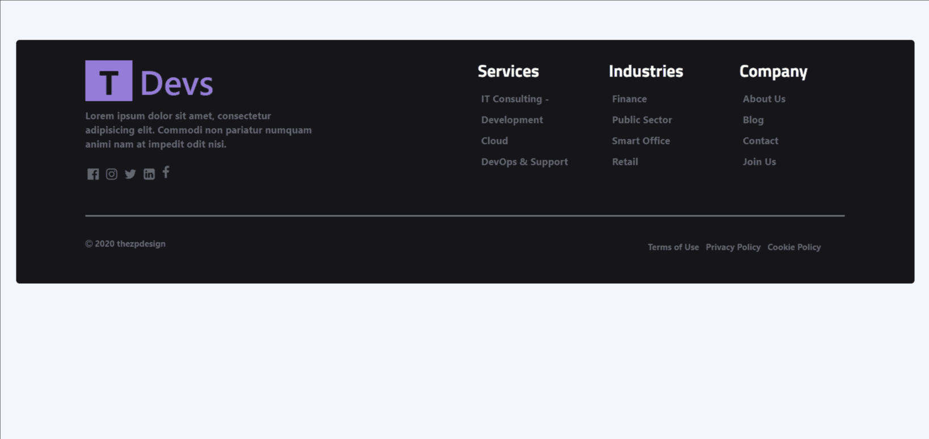Visit the DevOps & Support link
This screenshot has width=929, height=439.
point(525,161)
